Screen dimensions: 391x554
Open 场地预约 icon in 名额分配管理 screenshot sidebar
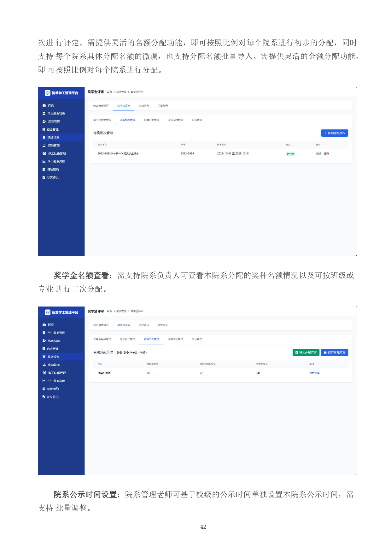tap(44, 389)
